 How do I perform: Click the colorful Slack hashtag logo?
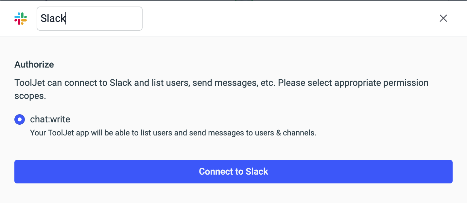21,19
